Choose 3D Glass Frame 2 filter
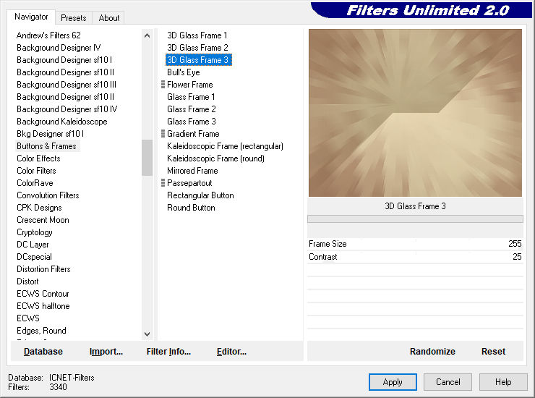535x398 pixels. point(197,48)
